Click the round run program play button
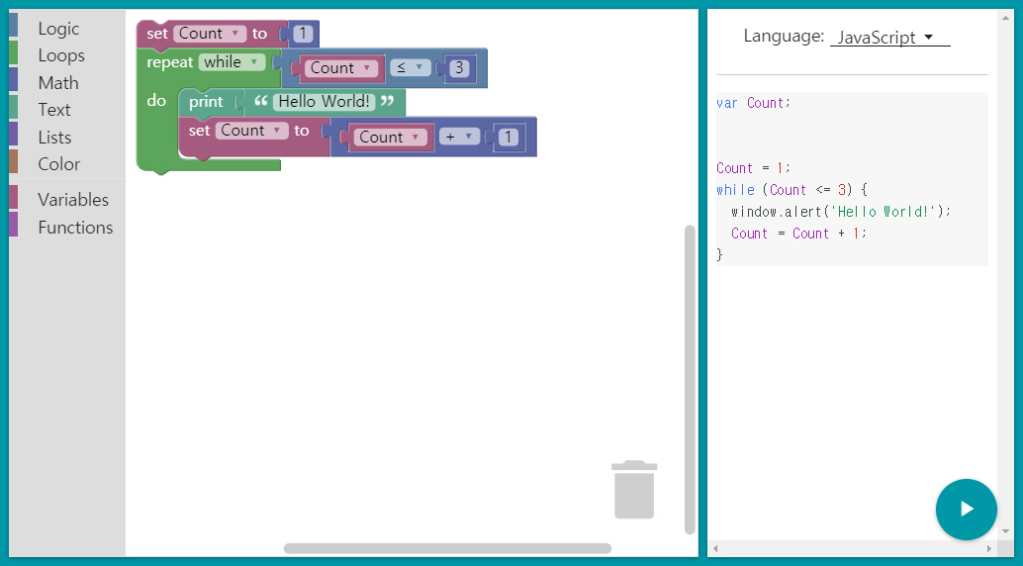The image size is (1023, 566). pos(966,510)
